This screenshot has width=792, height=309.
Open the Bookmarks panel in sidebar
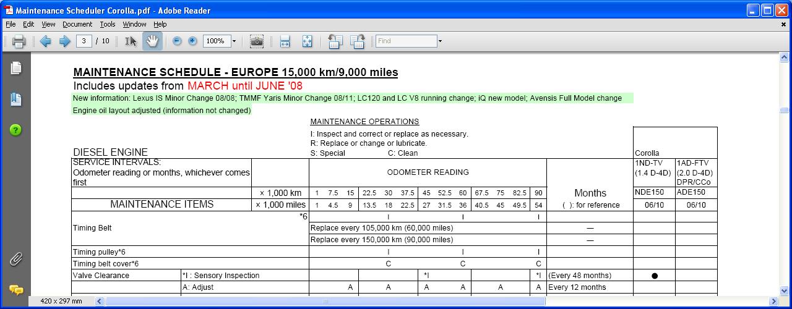click(16, 99)
